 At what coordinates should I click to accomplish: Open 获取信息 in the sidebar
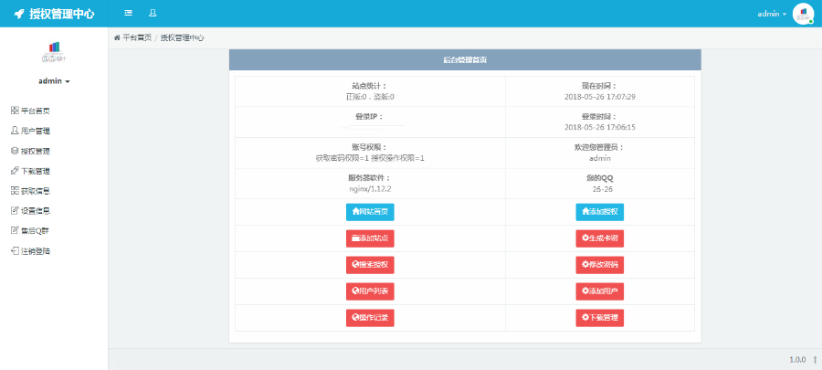[x=30, y=191]
